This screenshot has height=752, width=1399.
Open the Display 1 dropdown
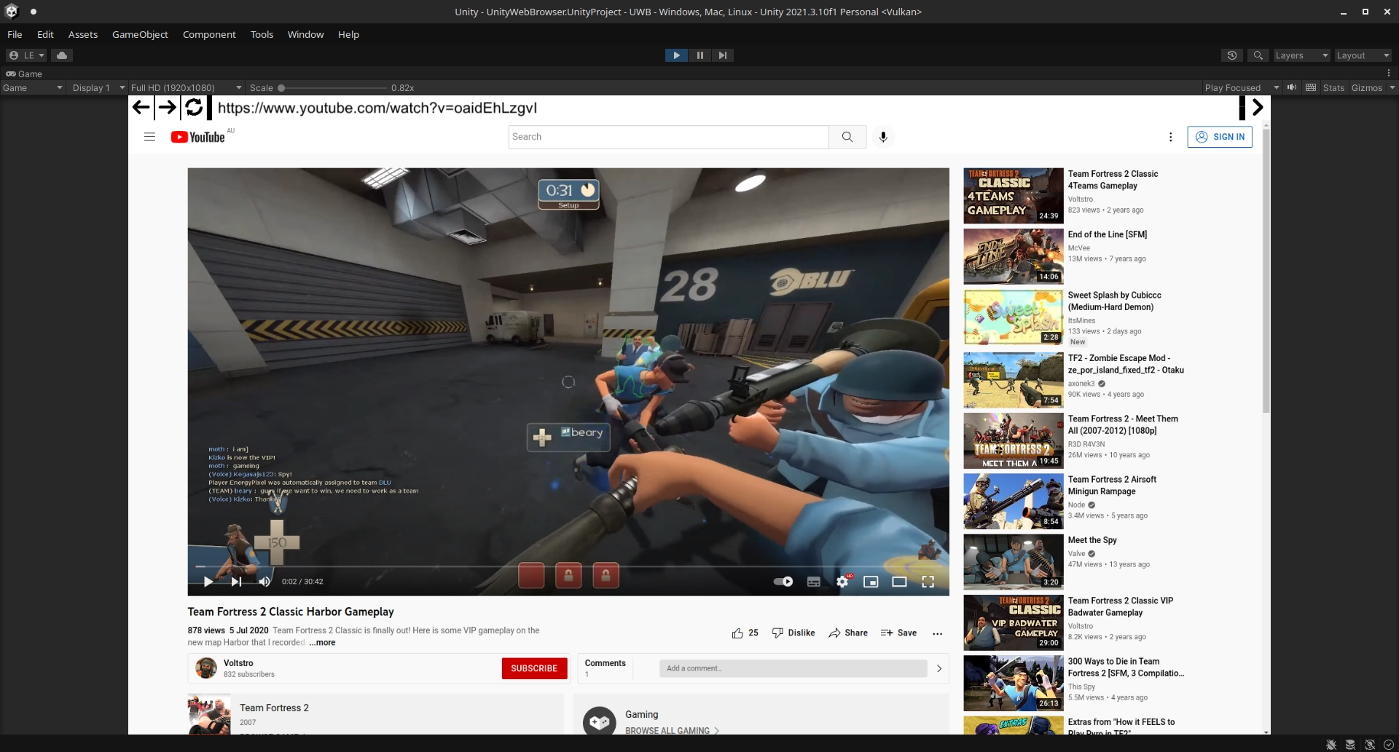tap(98, 88)
